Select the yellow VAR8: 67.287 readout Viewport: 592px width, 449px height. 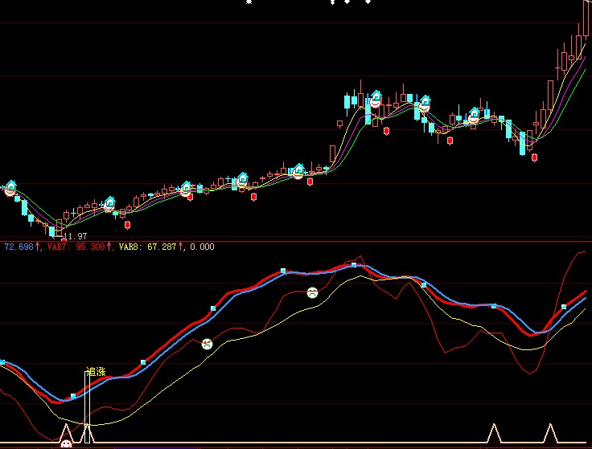click(147, 247)
